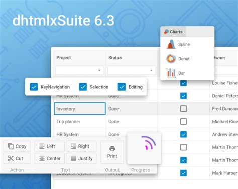Open the Project column filter dropdown
238x189 pixels.
click(x=80, y=70)
